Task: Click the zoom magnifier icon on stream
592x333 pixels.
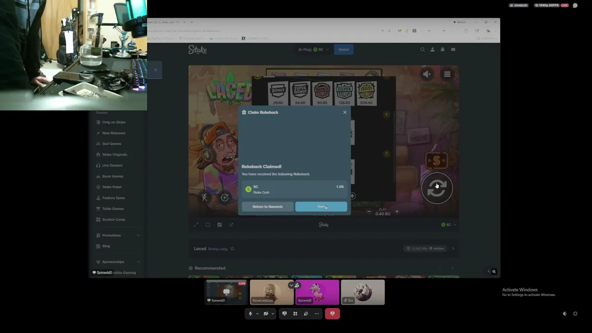Action: 494,272
